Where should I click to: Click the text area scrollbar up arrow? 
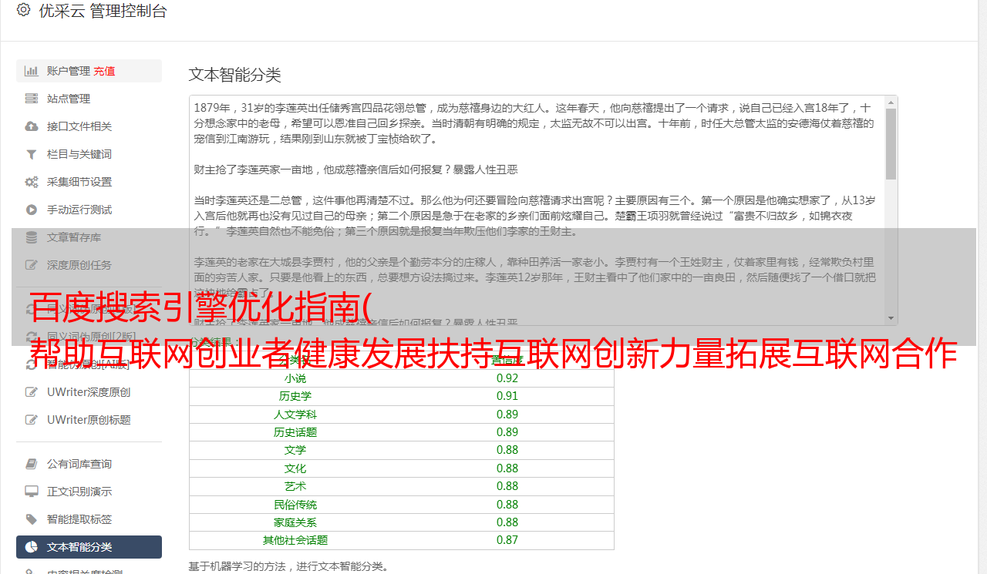coord(891,102)
